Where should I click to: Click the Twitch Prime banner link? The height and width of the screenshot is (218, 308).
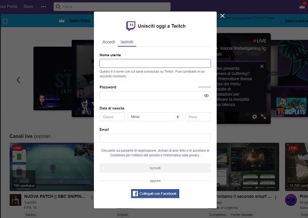(x=79, y=21)
